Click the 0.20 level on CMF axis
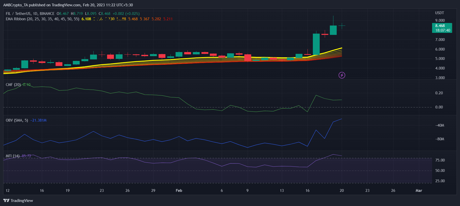This screenshot has height=206, width=460. [439, 93]
